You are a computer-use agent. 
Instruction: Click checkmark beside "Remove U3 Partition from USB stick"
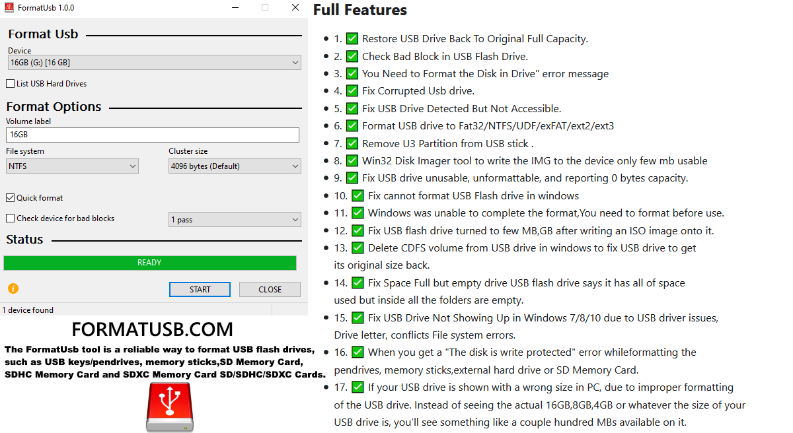point(352,143)
